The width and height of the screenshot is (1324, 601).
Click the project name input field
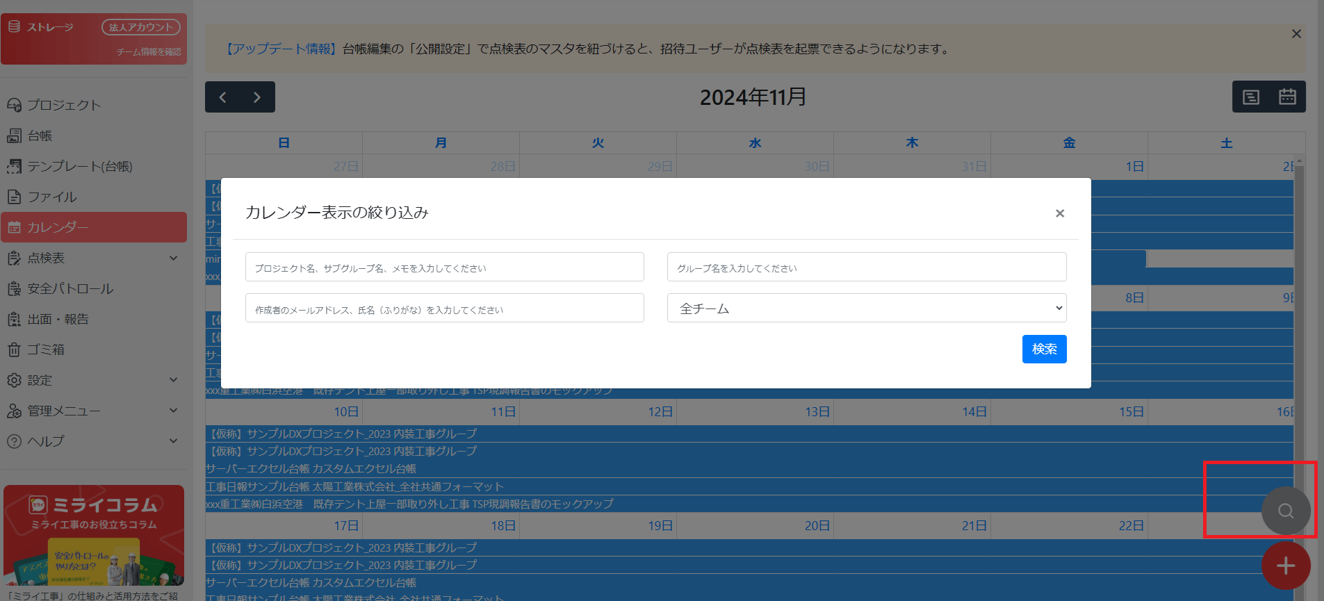click(444, 267)
